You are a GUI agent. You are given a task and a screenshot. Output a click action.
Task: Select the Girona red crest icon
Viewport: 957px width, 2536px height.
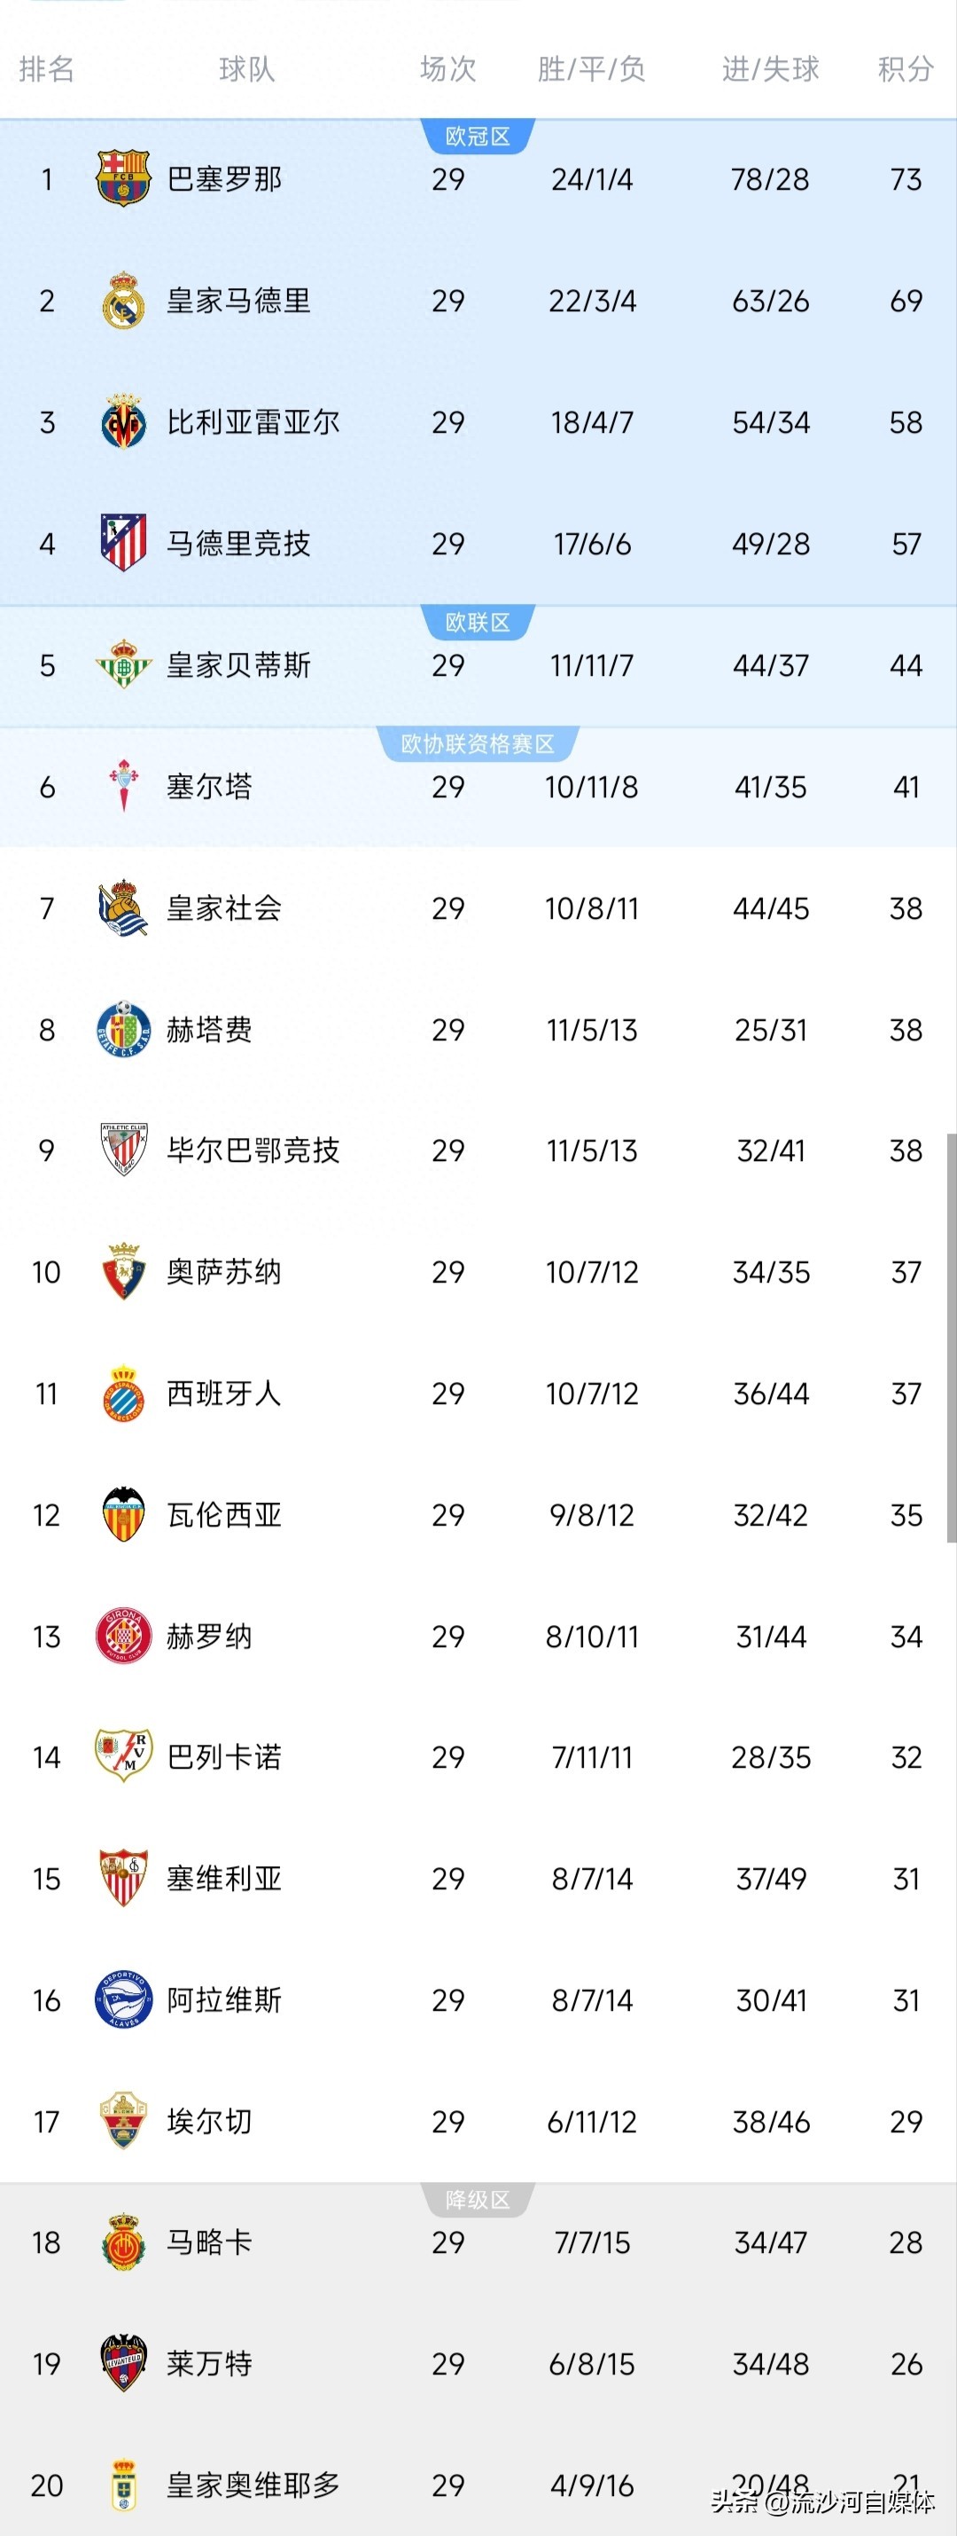123,1637
